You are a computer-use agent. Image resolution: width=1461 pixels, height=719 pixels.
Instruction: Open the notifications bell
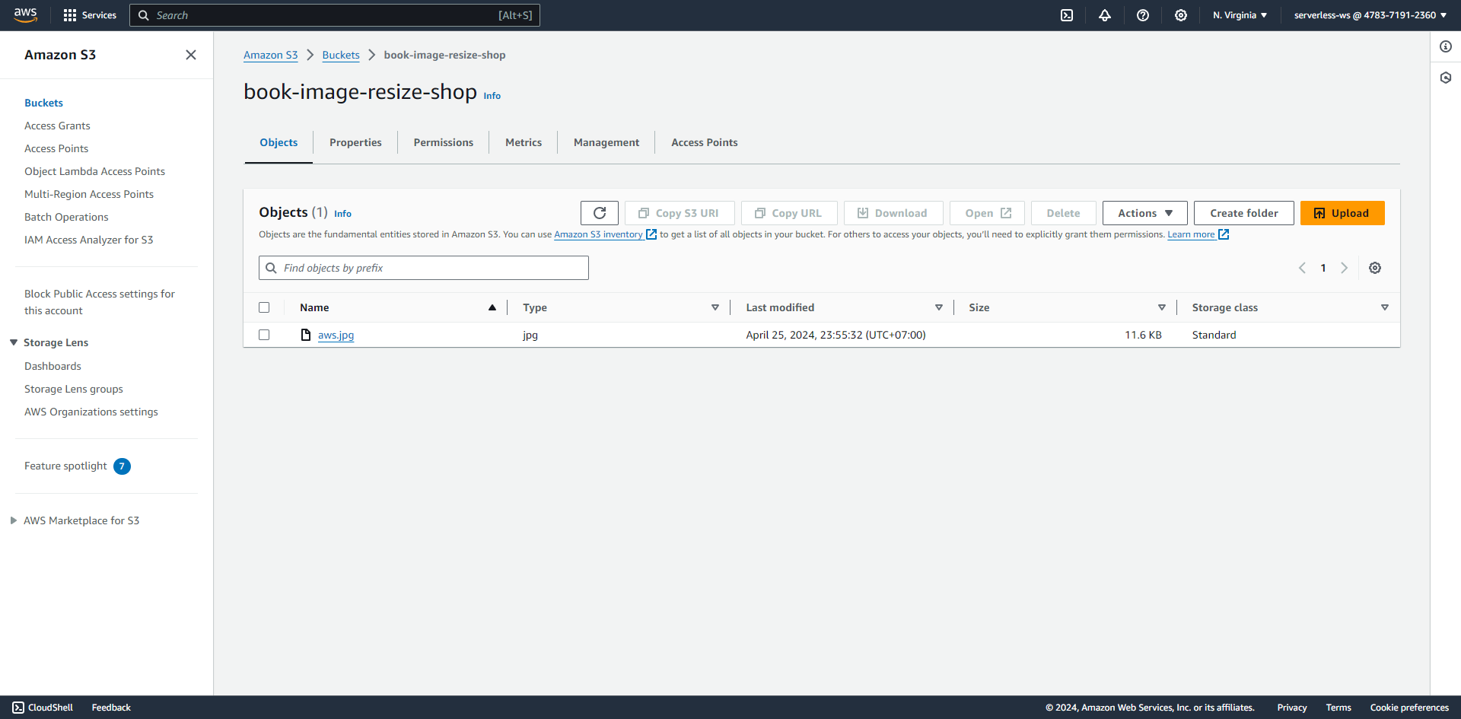pos(1105,15)
